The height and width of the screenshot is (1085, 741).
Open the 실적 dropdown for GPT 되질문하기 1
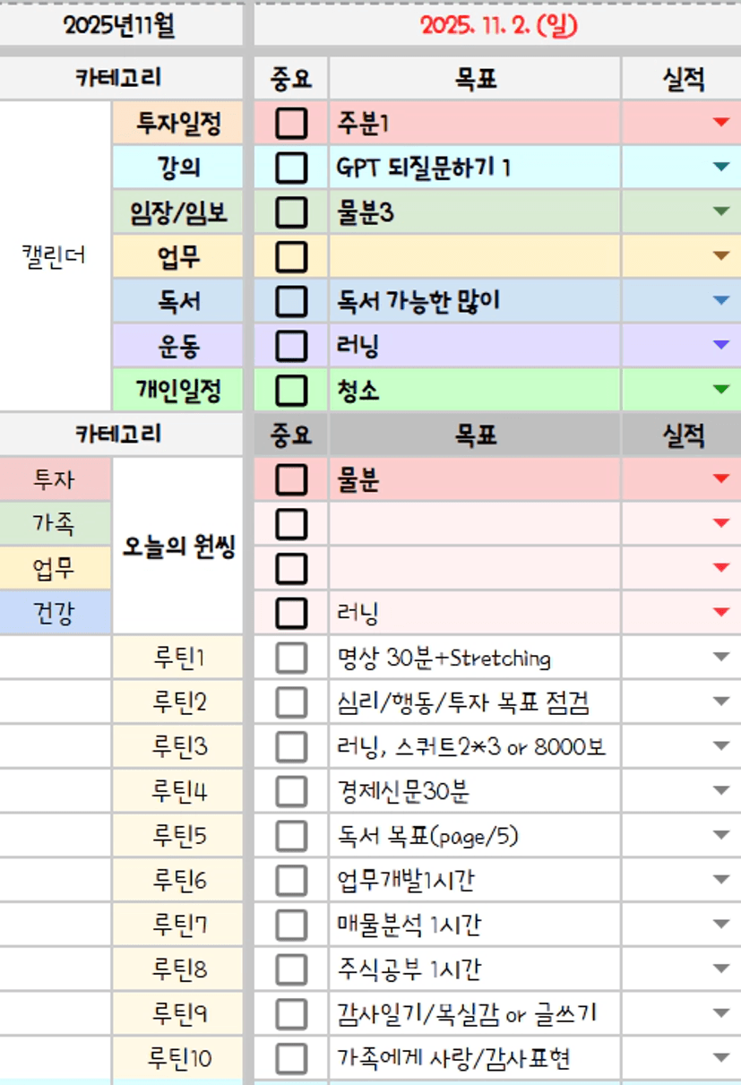[721, 168]
